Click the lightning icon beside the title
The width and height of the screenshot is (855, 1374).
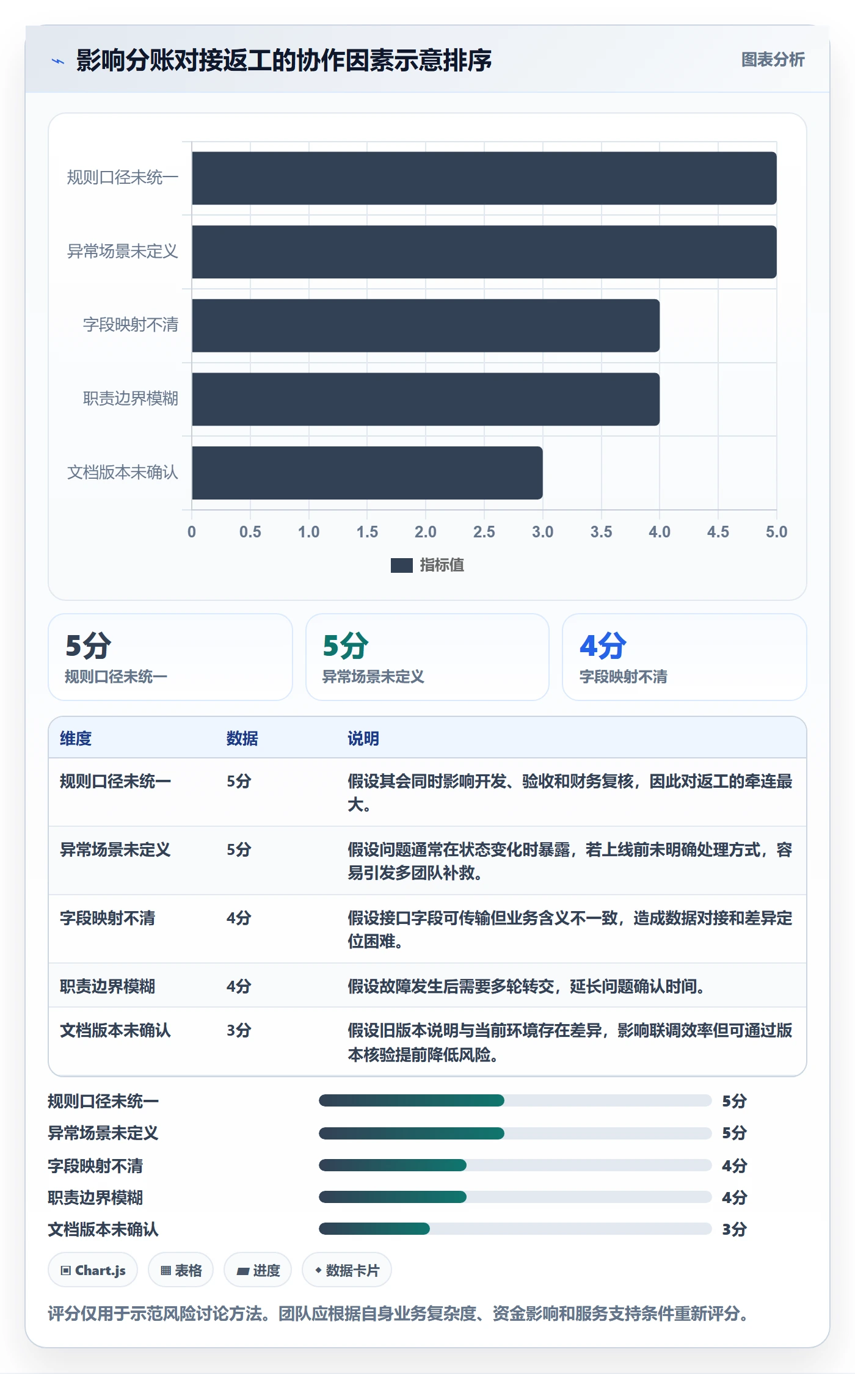58,61
